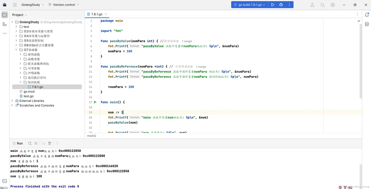Click the green run gutter icon beside main()
371x189 pixels.
pos(95,102)
